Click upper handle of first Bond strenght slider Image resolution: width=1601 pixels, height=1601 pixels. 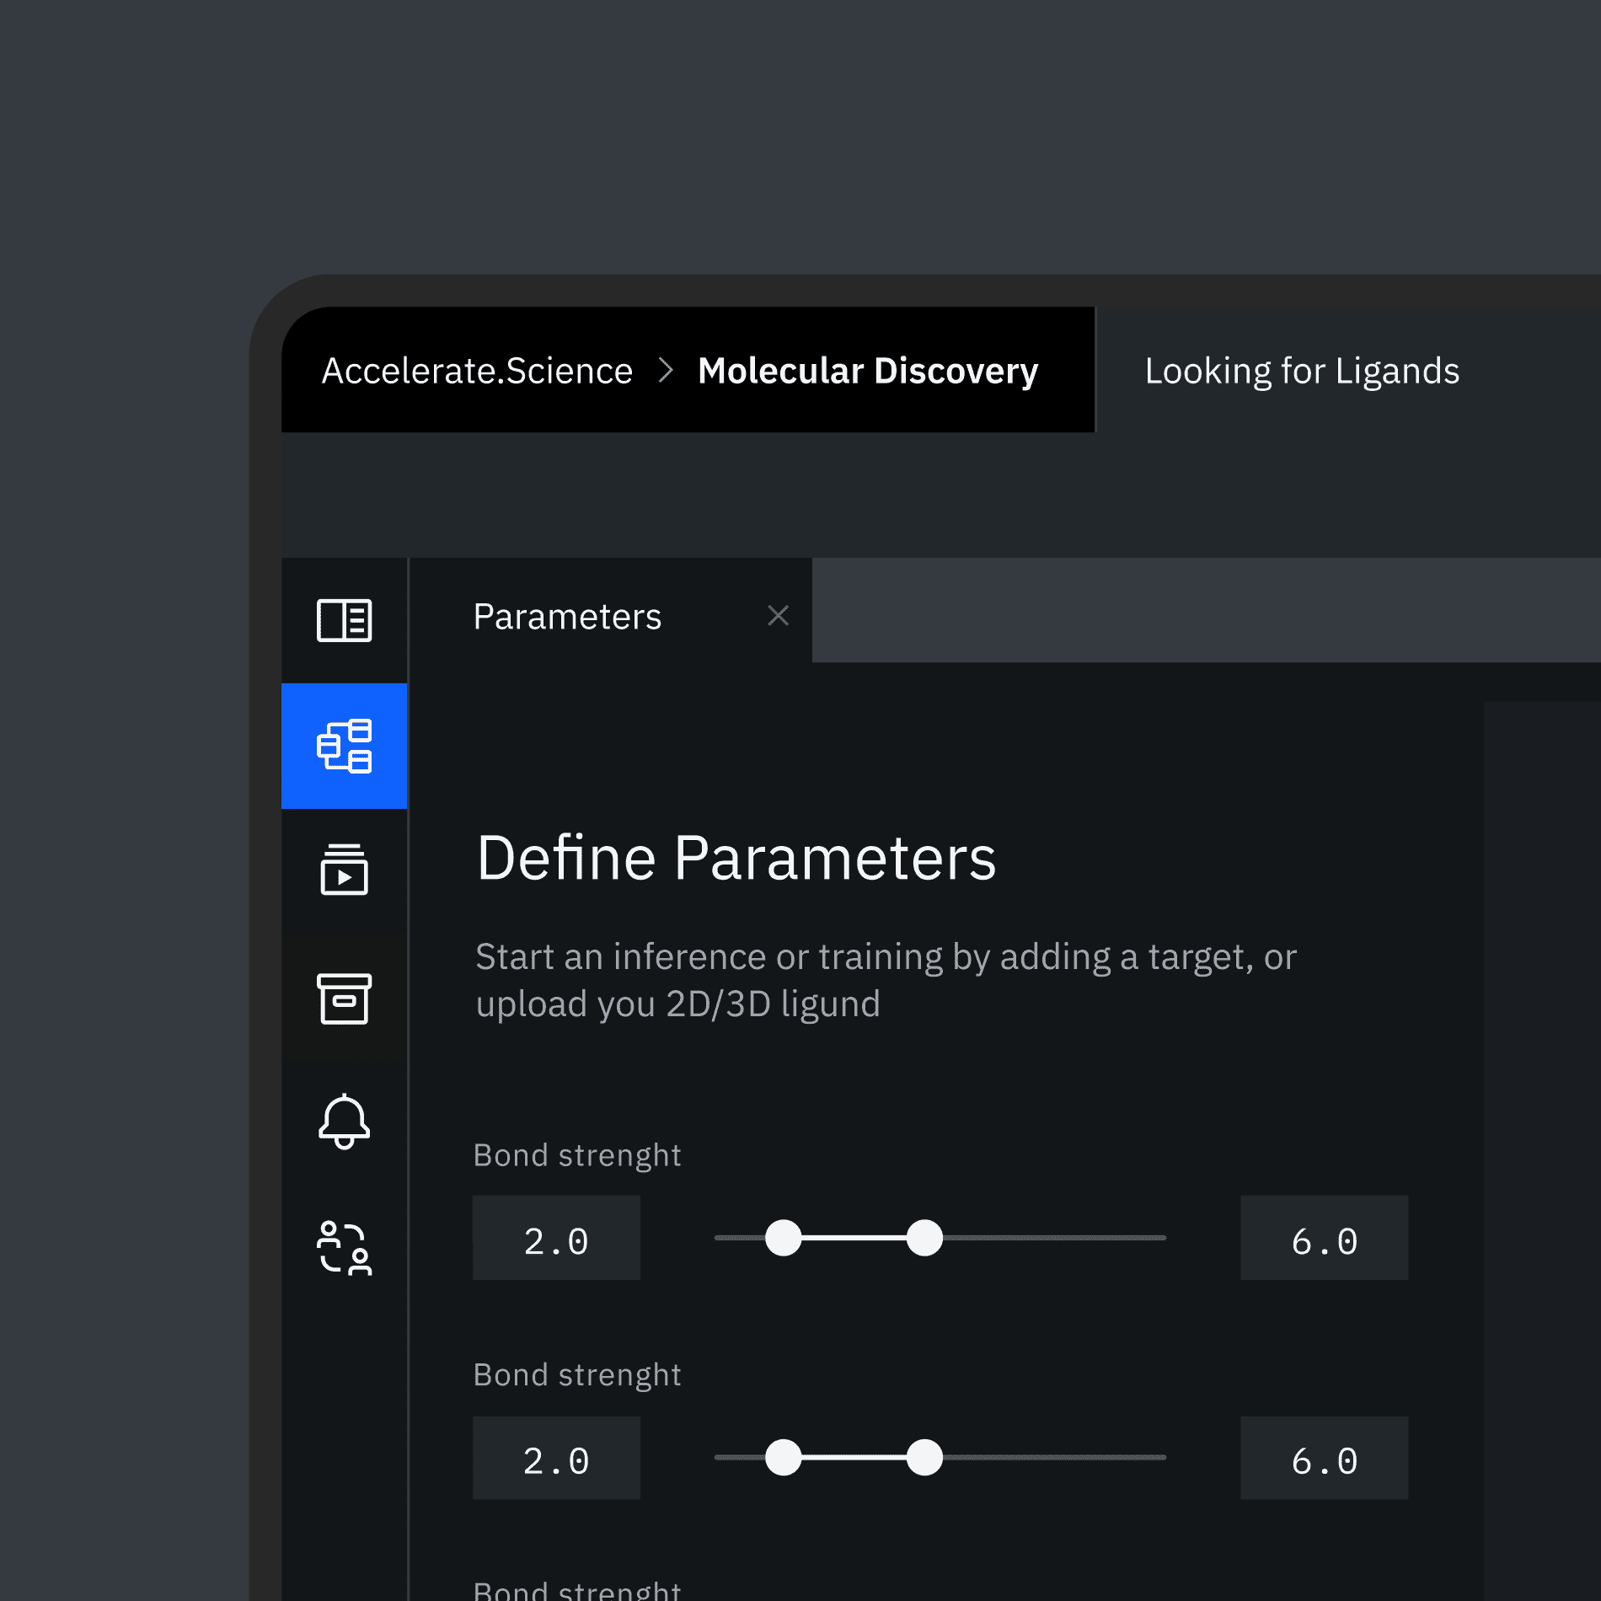(x=924, y=1238)
